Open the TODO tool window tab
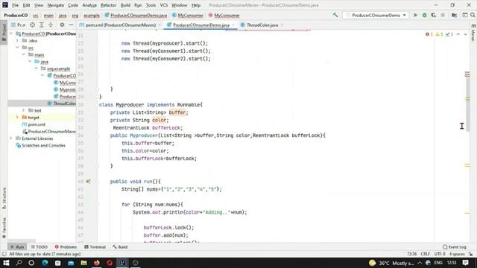Image resolution: width=477 pixels, height=268 pixels. 40,247
